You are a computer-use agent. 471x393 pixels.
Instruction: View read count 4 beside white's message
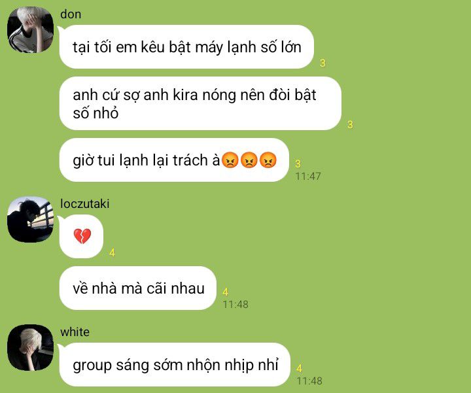click(299, 368)
